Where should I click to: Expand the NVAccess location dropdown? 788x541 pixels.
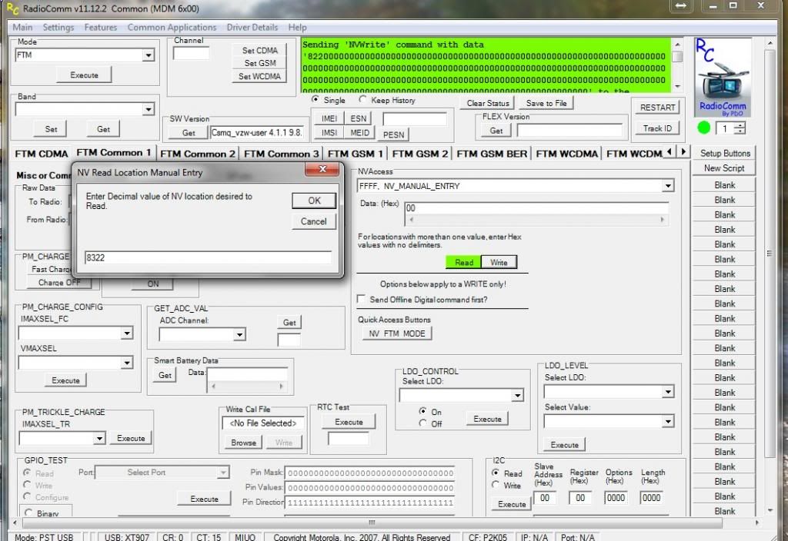click(x=667, y=186)
